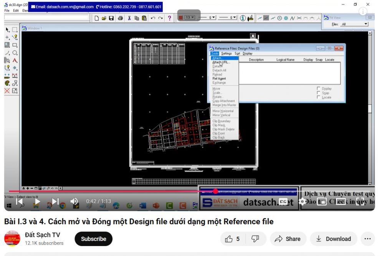Screen dimensions: 384x256
Task: Click the Download button
Action: 333,239
